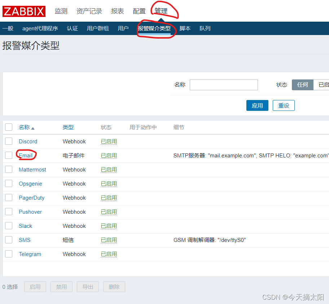Go to the 脚本 submenu
Image resolution: width=329 pixels, height=304 pixels.
pyautogui.click(x=185, y=29)
